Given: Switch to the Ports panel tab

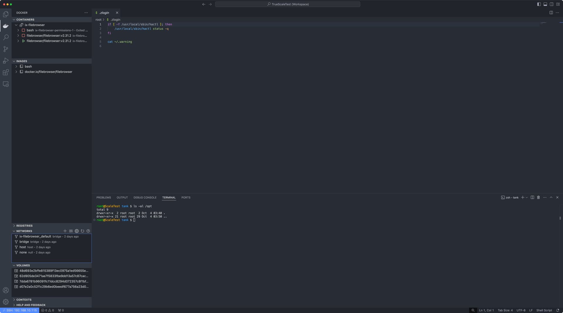Looking at the screenshot, I should point(186,198).
